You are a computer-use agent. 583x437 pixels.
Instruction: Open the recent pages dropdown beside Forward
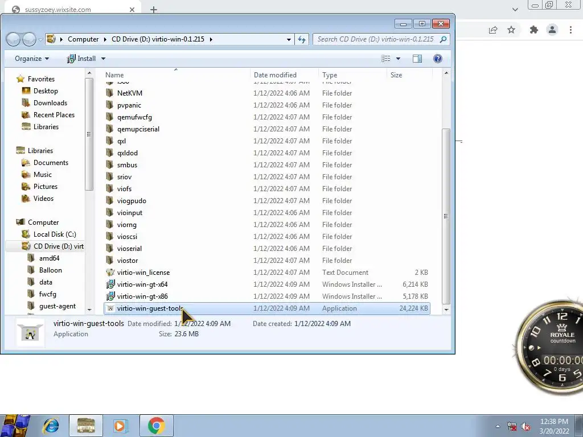click(40, 39)
